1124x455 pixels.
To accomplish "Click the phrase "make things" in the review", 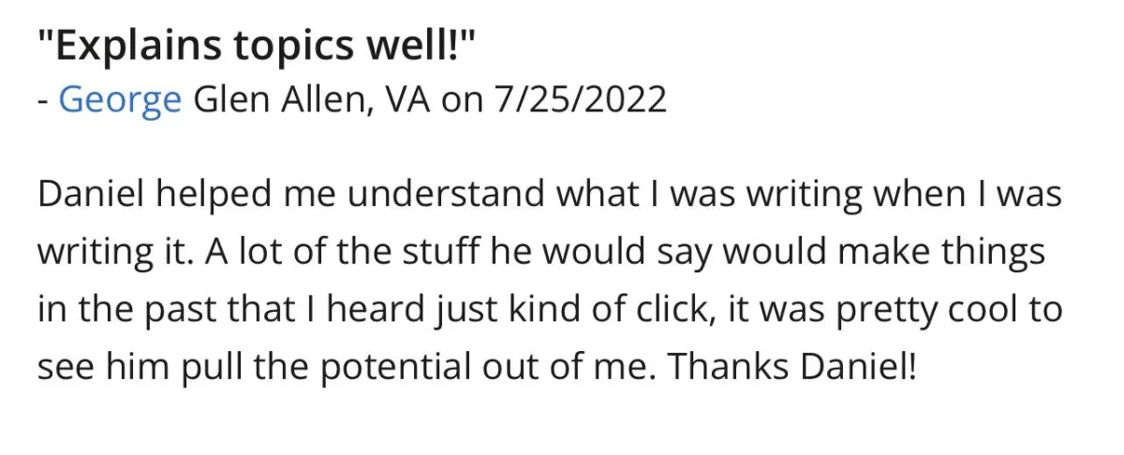I will pyautogui.click(x=951, y=253).
